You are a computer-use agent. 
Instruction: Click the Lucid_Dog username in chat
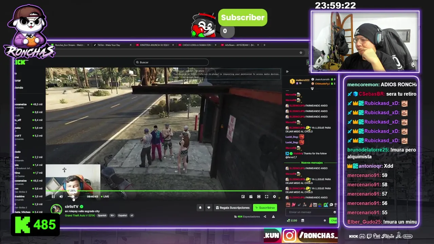point(292,137)
